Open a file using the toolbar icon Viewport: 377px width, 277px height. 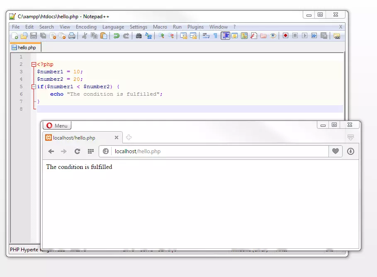click(24, 36)
